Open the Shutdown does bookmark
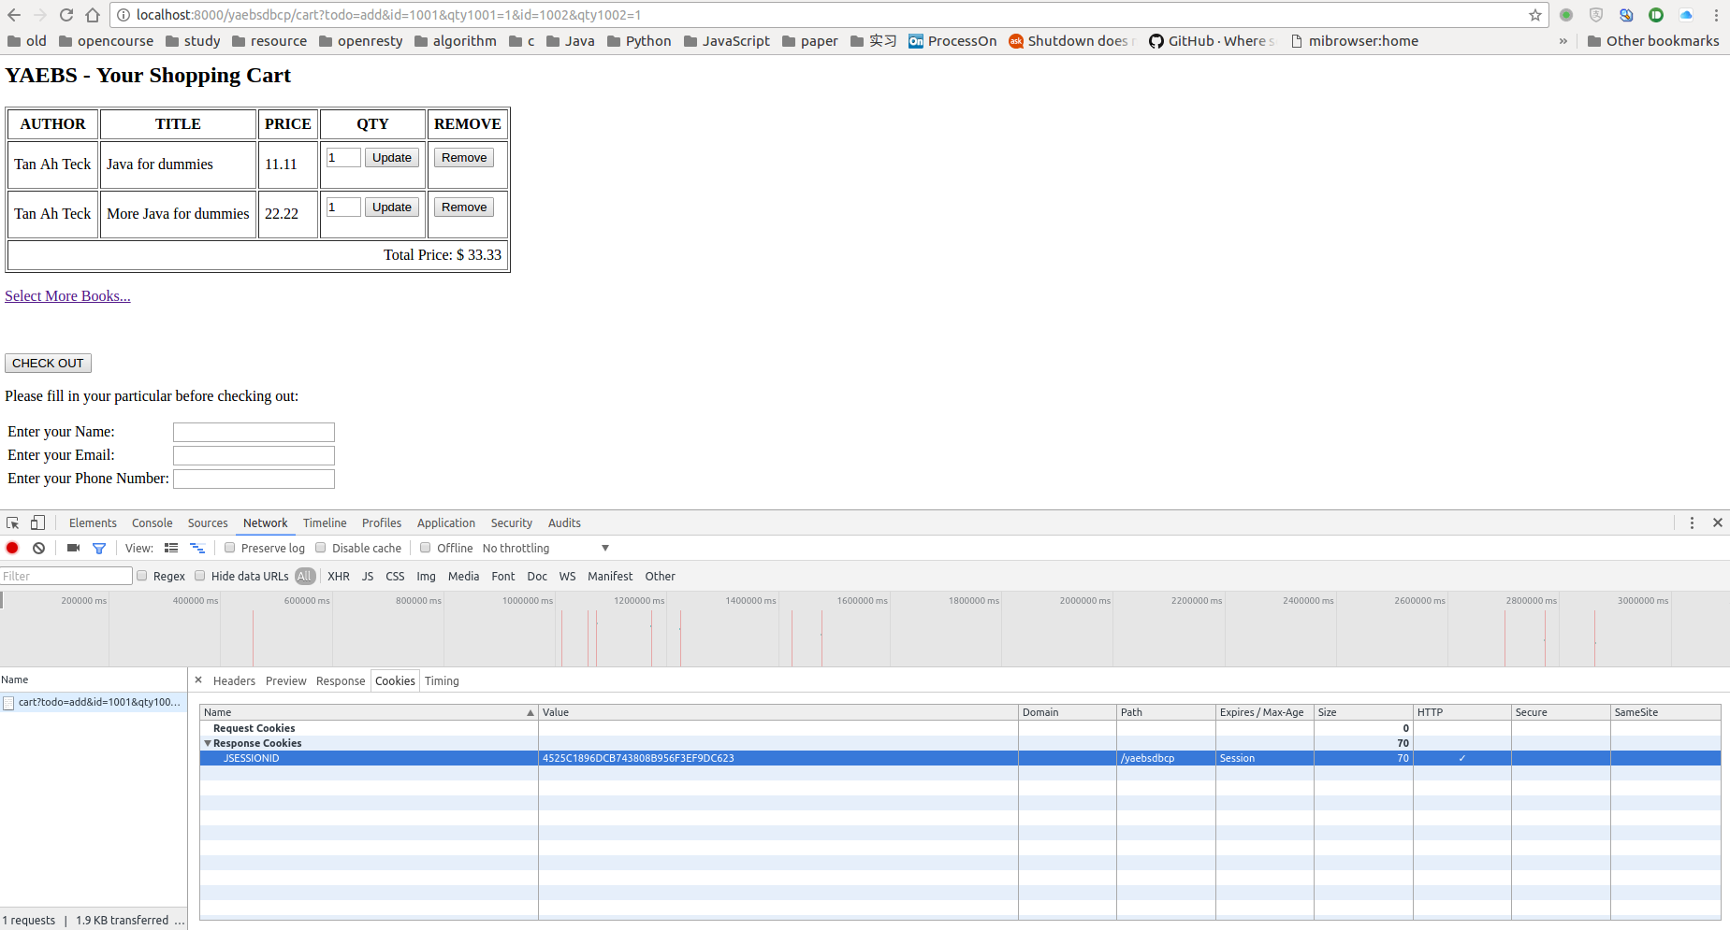 [1072, 41]
